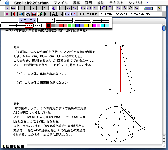This screenshot has width=168, height=150.
Task: Select the dashed line style
Action: point(29,26)
